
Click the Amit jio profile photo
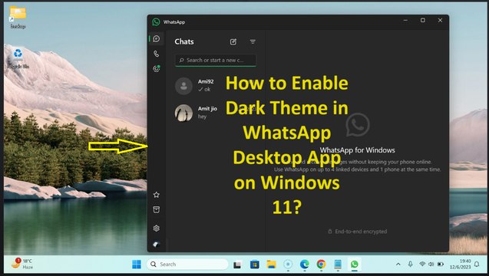183,113
